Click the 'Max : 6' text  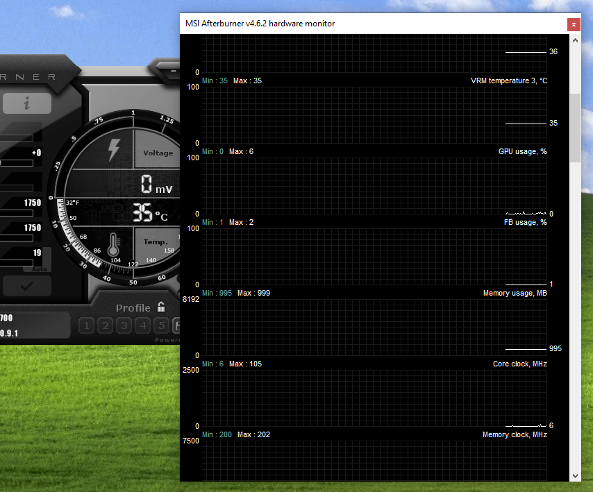[241, 151]
